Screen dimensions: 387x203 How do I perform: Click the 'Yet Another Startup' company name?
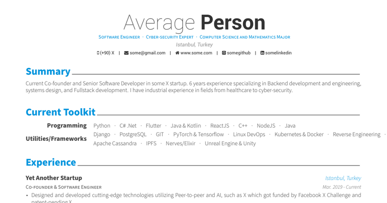[54, 178]
